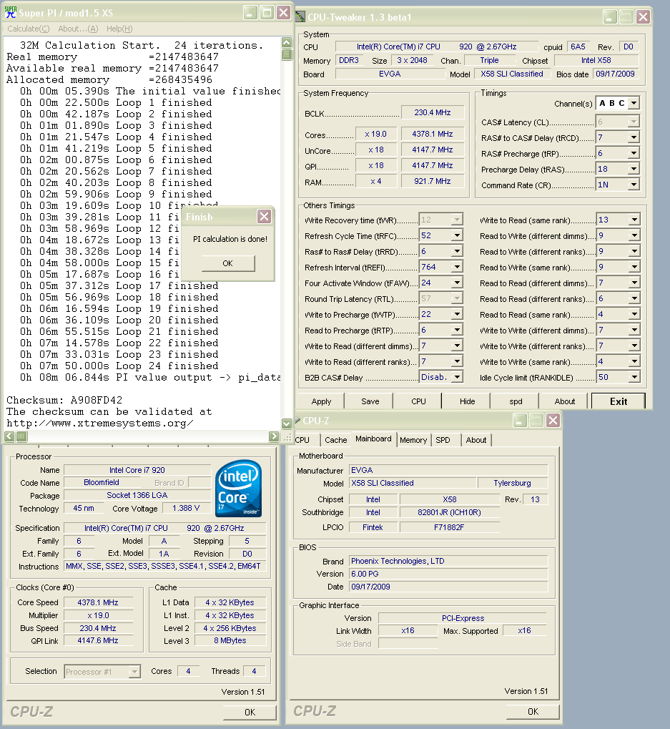
Task: Open Refresh Cycle Time (tRFC) dropdown
Action: pyautogui.click(x=457, y=235)
